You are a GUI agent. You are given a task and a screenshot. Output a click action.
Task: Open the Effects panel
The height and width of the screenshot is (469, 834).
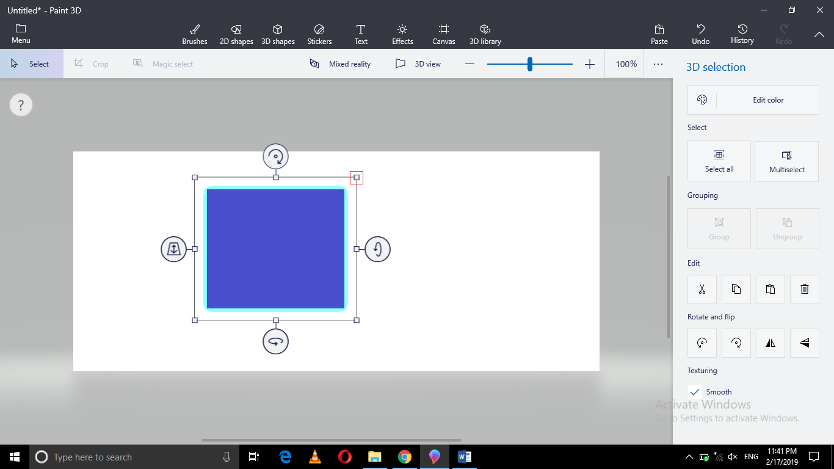click(x=402, y=34)
